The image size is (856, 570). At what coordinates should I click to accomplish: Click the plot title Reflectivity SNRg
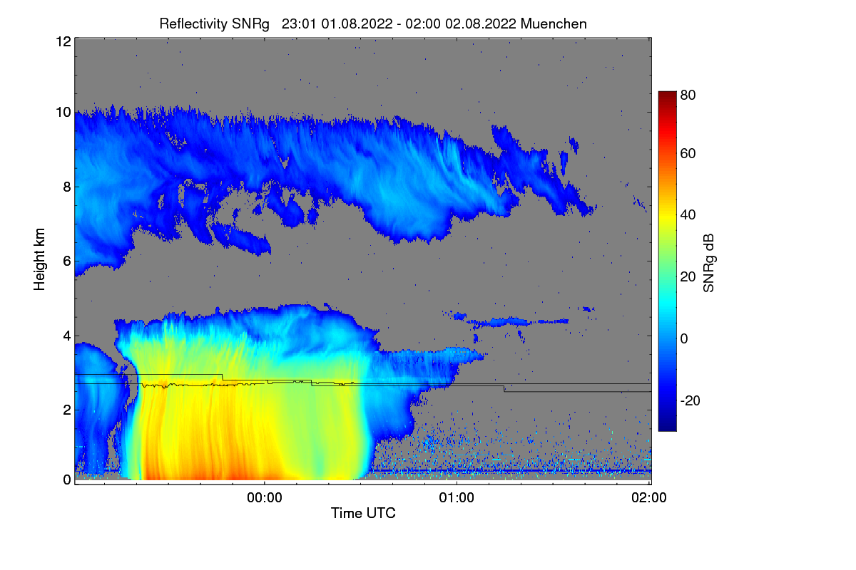(x=215, y=24)
